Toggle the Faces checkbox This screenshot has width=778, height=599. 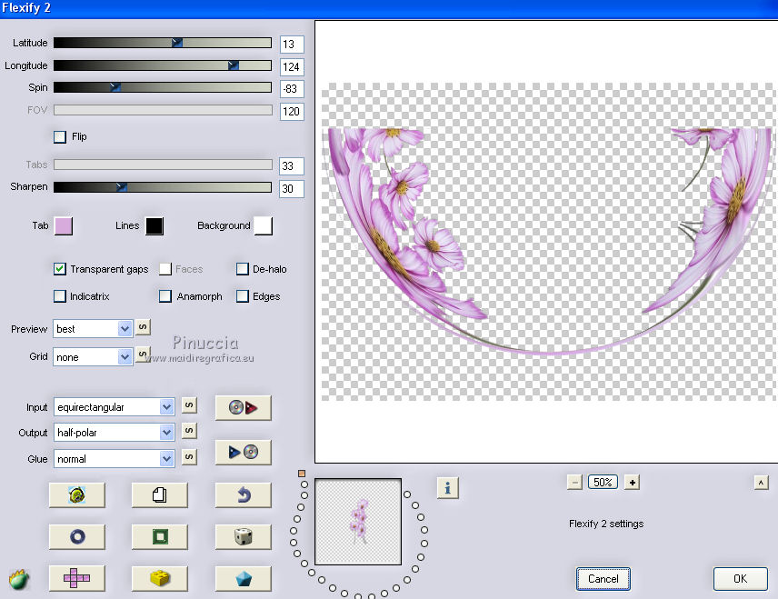165,269
